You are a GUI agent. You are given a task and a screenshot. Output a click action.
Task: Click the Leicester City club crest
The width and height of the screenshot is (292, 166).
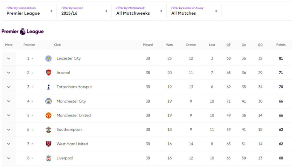click(49, 58)
